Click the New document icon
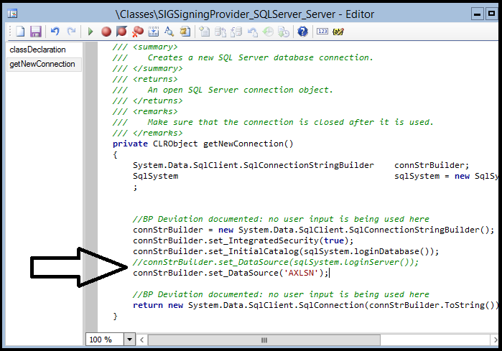This screenshot has height=351, width=502. [20, 32]
